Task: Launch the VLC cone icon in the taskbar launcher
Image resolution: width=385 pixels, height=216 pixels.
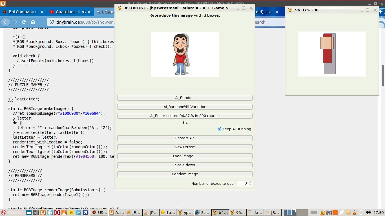Action: click(x=64, y=213)
